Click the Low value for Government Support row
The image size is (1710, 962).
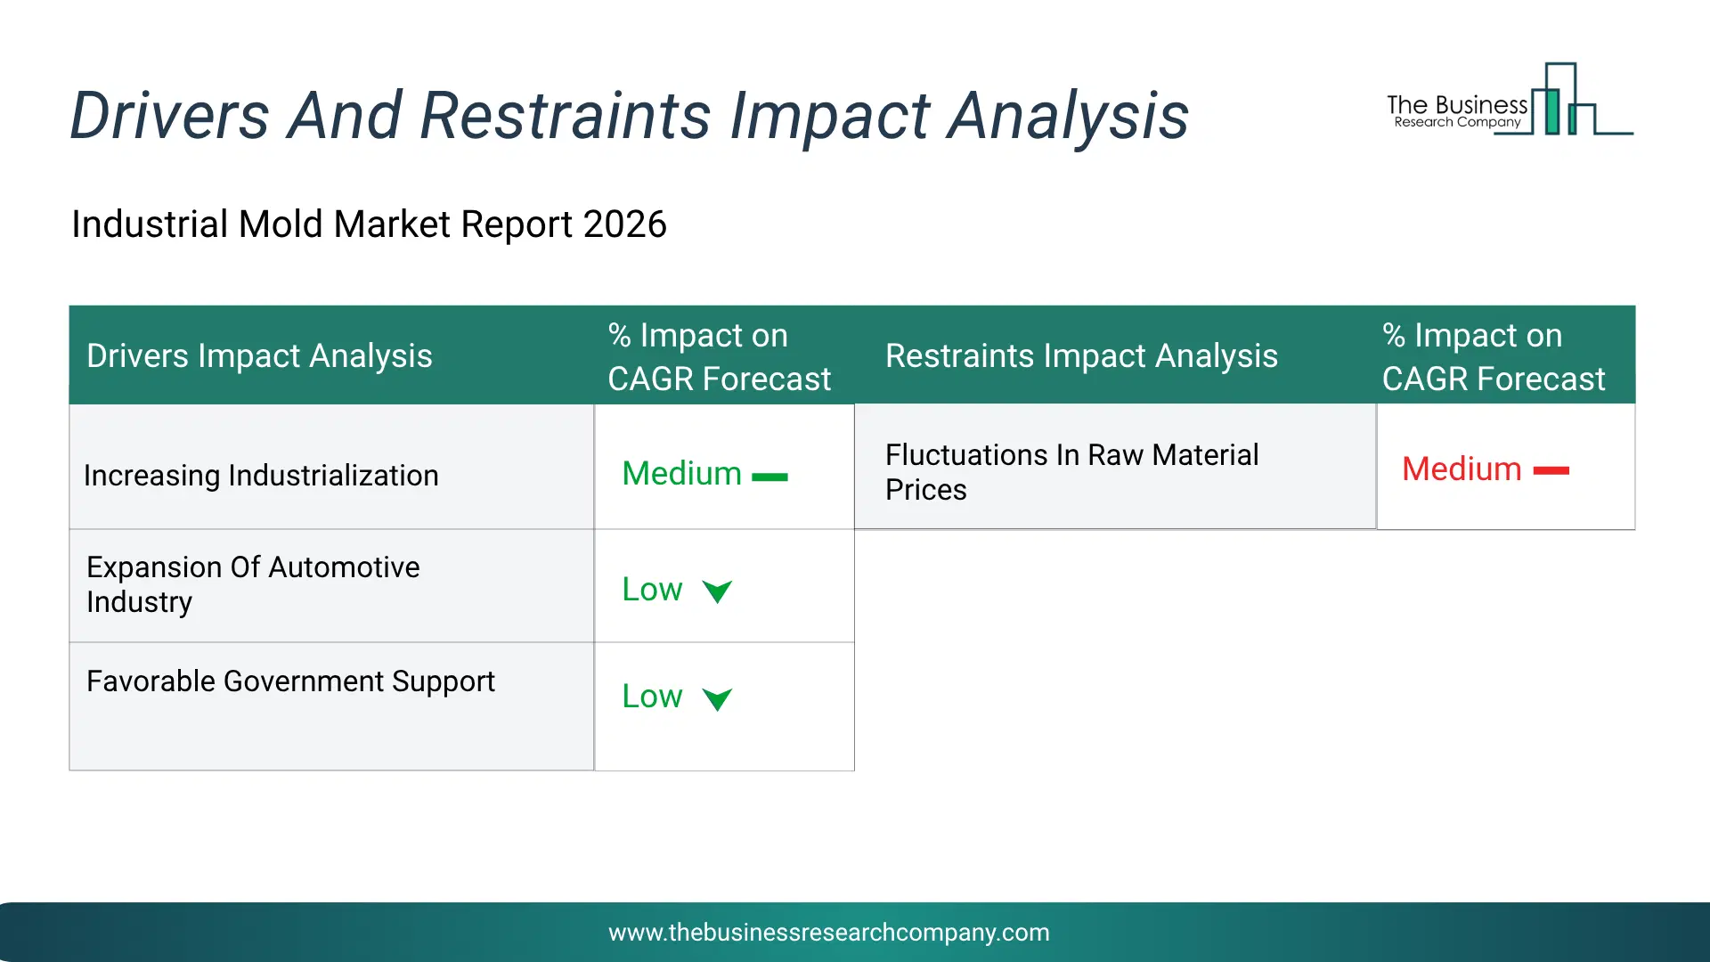click(652, 696)
